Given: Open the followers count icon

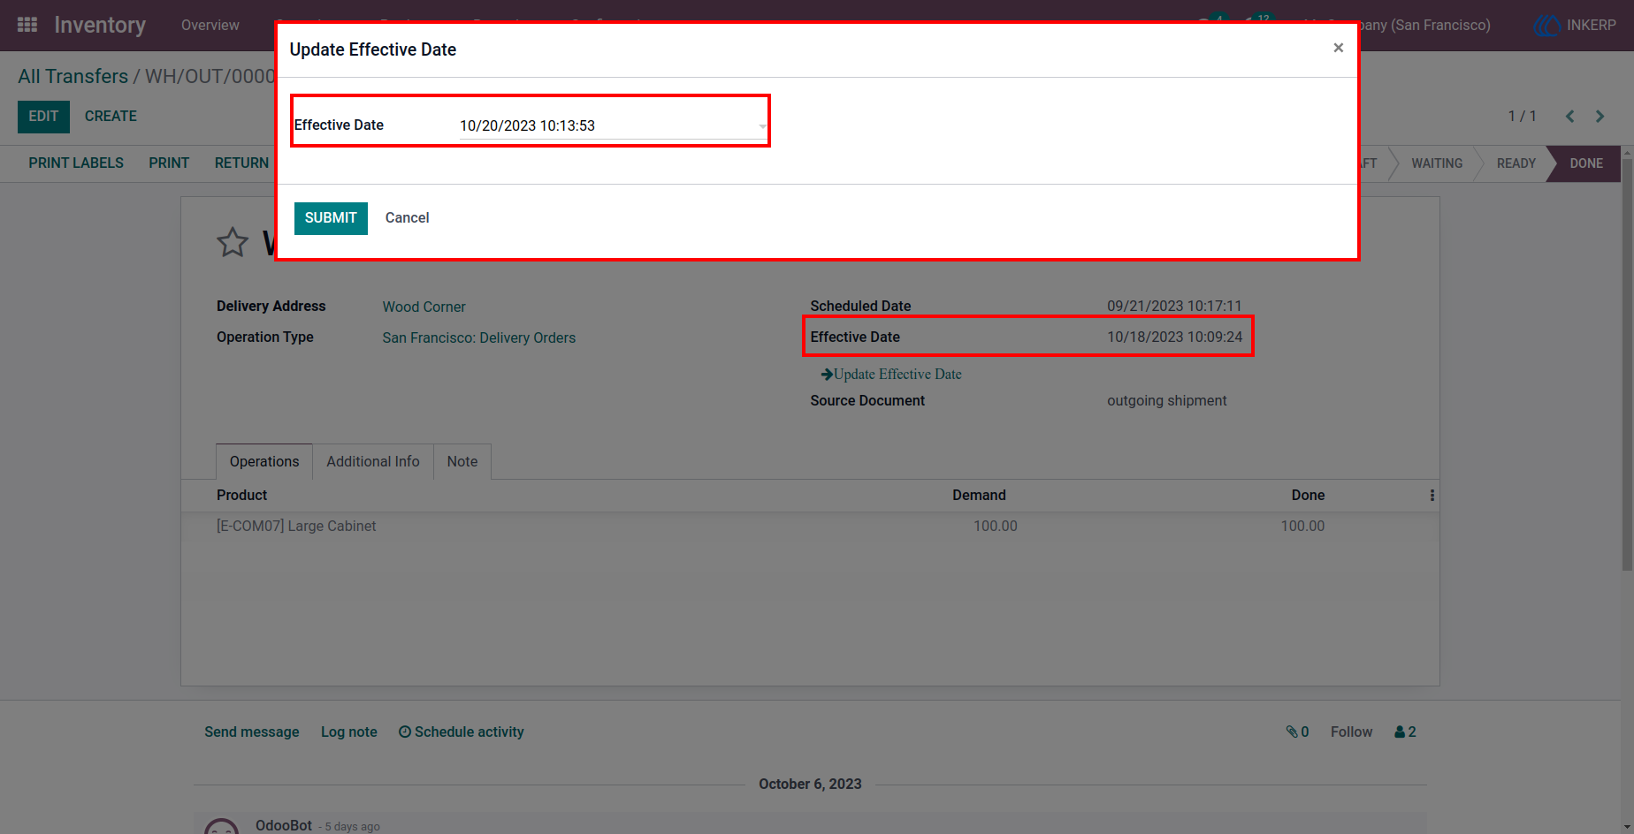Looking at the screenshot, I should click(1405, 732).
